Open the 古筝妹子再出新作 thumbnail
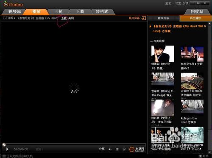 [x=192, y=81]
